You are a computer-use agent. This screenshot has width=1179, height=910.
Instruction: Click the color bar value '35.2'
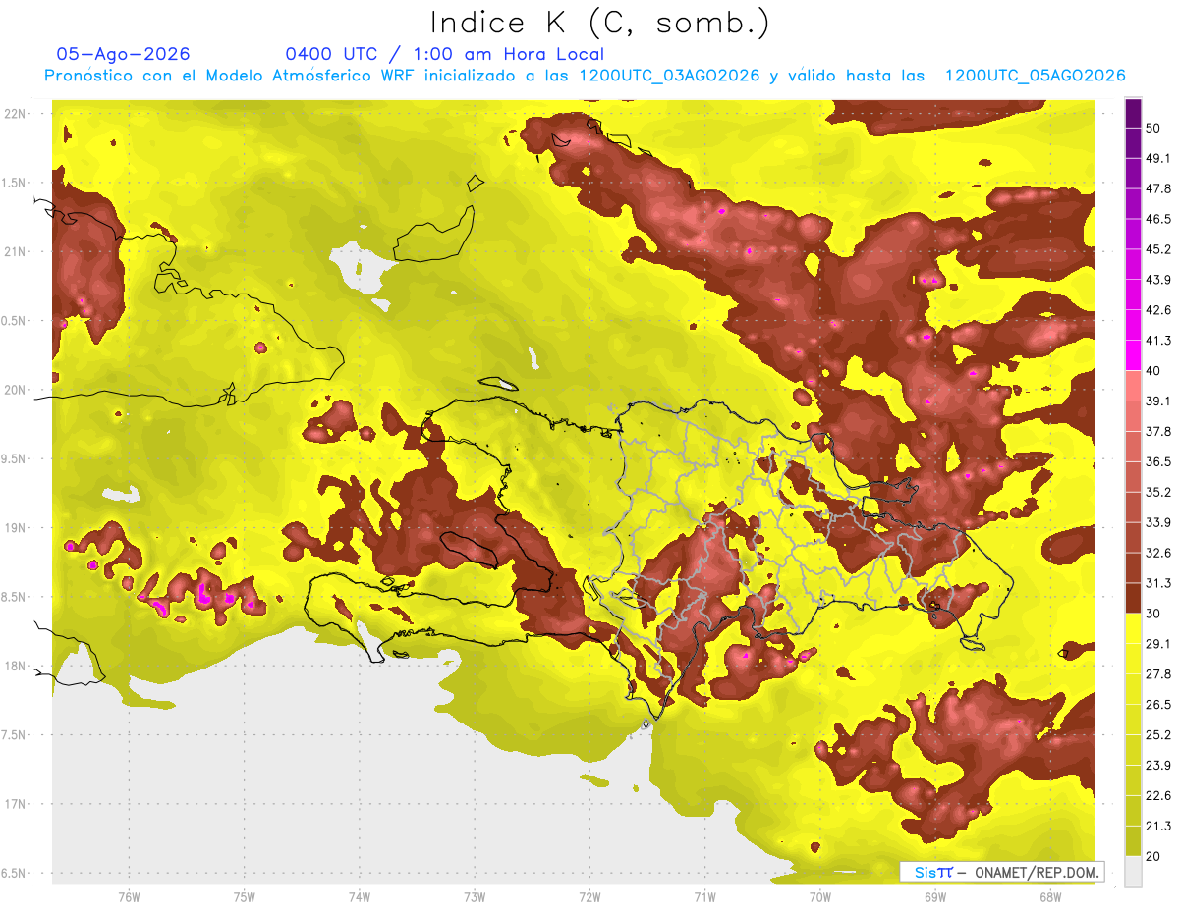pos(1158,492)
